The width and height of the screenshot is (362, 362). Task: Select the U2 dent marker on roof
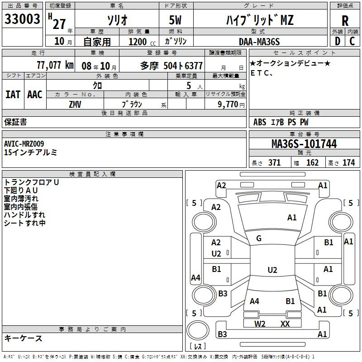(x=272, y=270)
